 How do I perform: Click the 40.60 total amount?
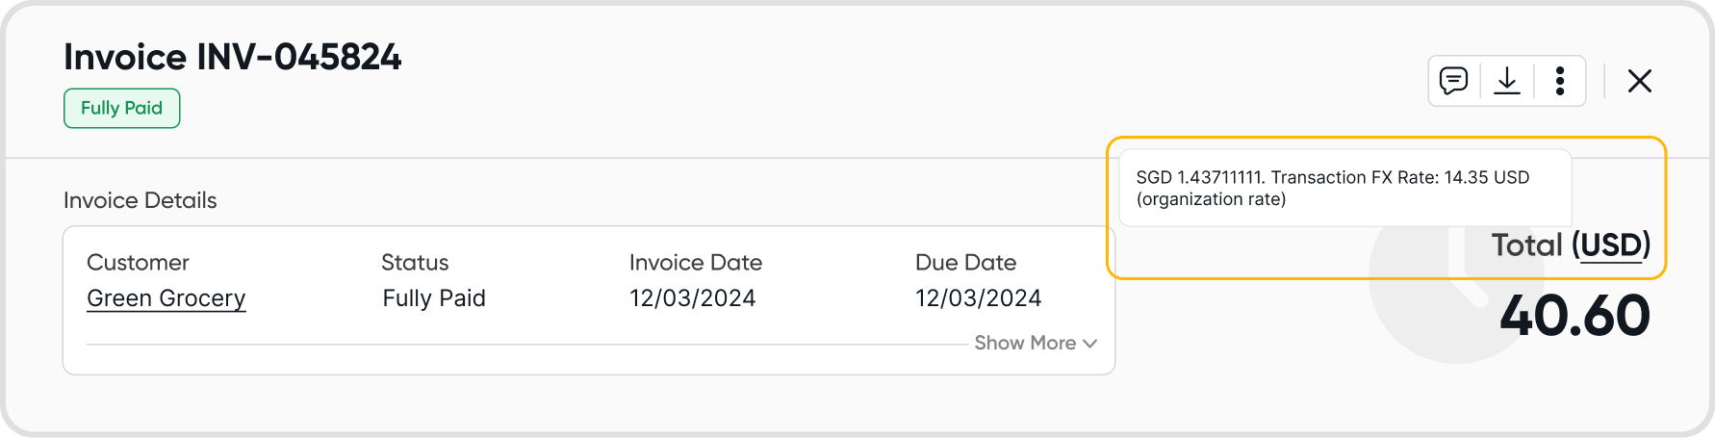coord(1574,316)
